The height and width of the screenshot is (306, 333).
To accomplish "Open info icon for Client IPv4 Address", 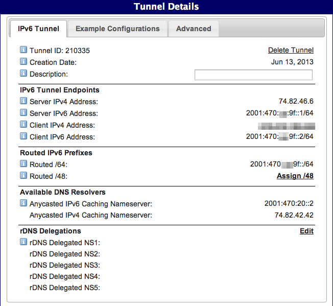I will 23,124.
